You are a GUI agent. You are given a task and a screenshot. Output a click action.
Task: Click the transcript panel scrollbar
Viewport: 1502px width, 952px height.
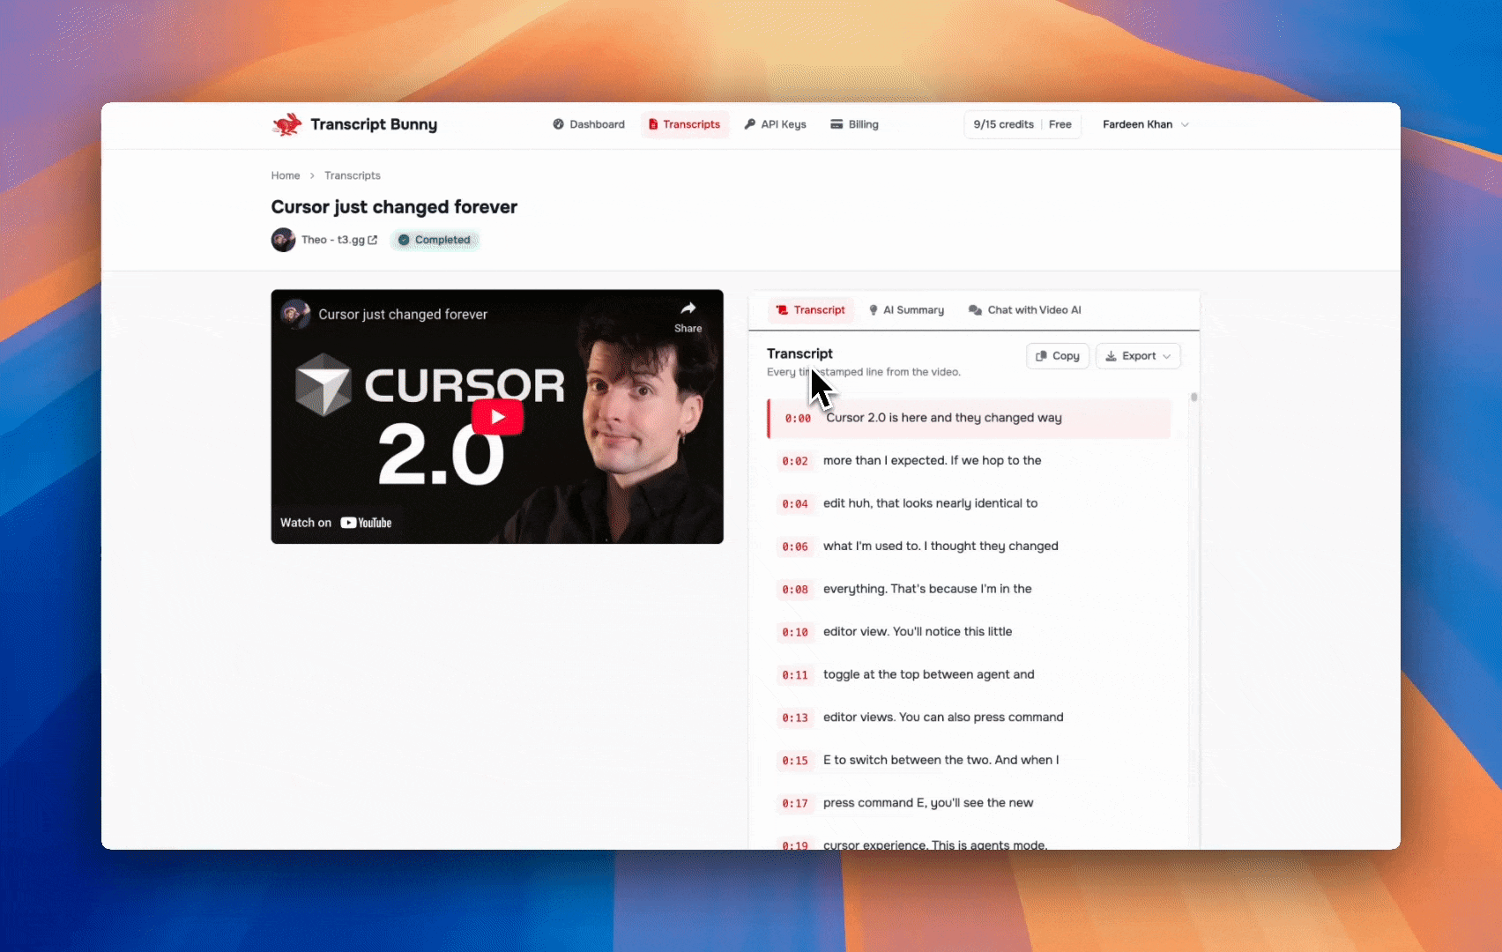pyautogui.click(x=1193, y=398)
